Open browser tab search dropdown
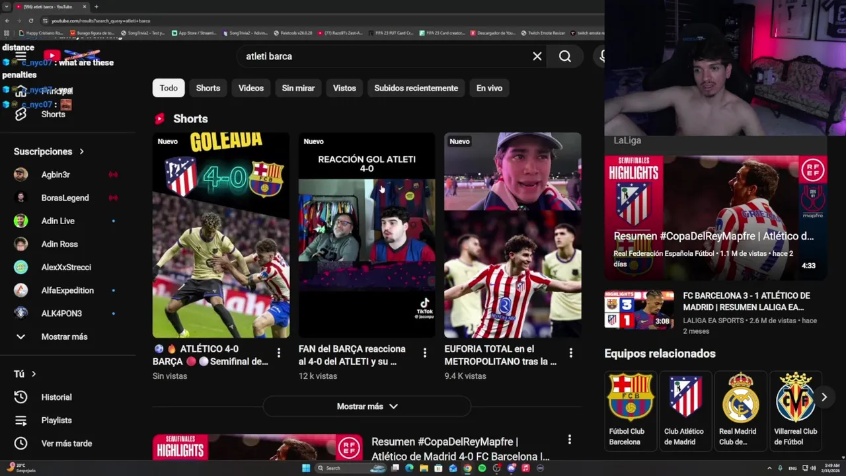 coord(7,7)
